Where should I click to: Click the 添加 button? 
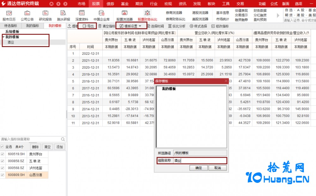coord(59,147)
